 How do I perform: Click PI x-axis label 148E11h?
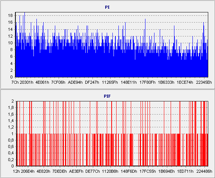coord(129,82)
